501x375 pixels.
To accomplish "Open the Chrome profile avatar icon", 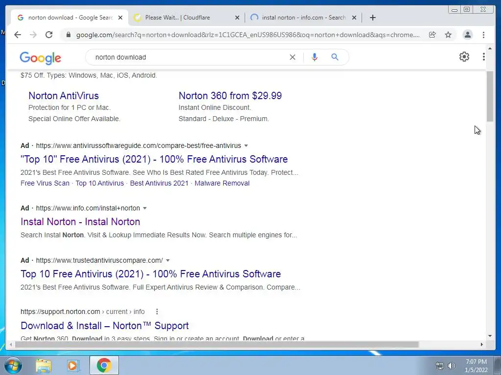I will point(467,35).
